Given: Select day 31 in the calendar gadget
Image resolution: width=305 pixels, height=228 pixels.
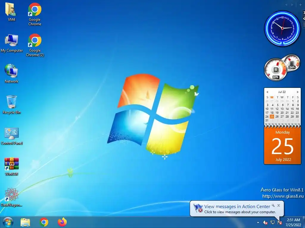Looking at the screenshot, I should click(x=267, y=121).
